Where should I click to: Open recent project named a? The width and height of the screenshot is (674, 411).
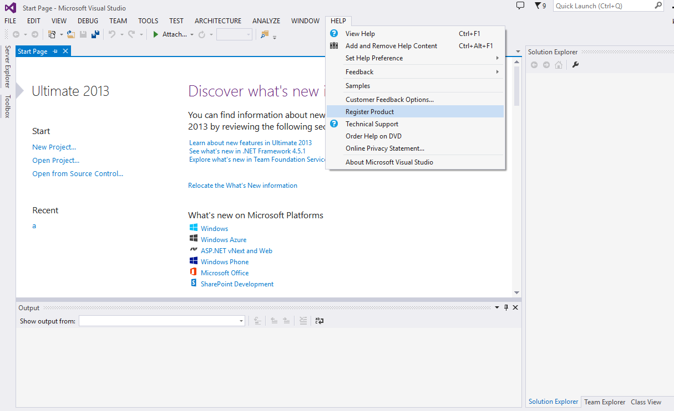tap(34, 226)
